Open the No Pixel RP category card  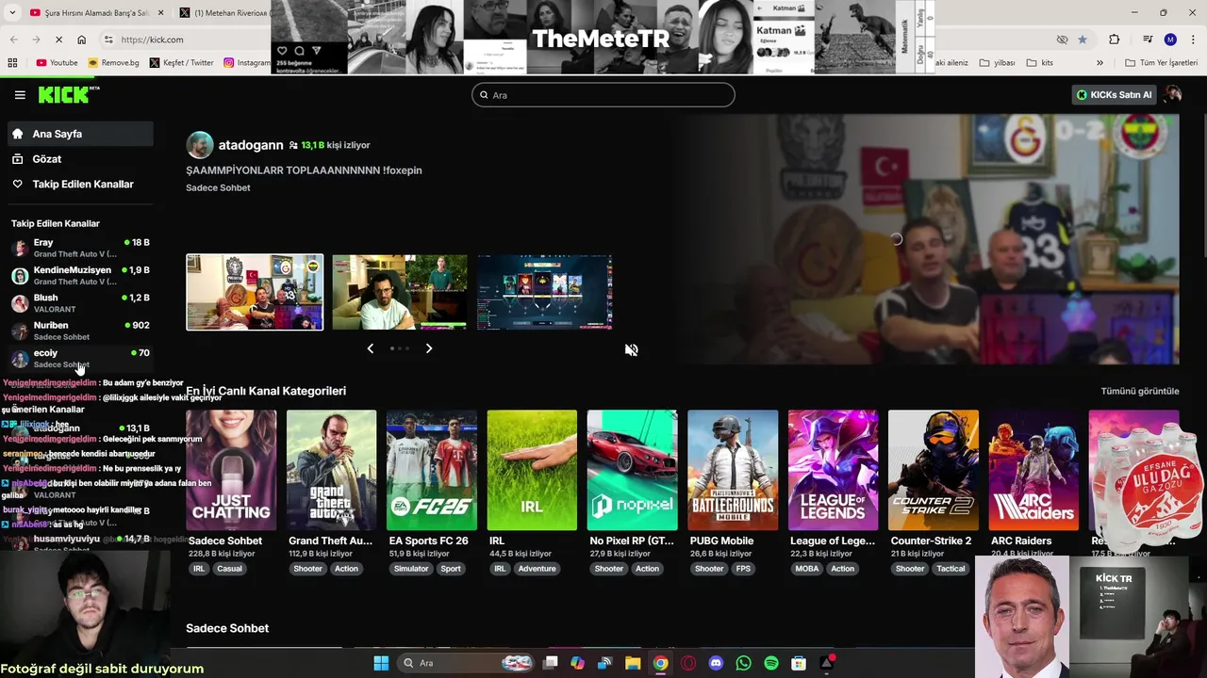point(632,470)
